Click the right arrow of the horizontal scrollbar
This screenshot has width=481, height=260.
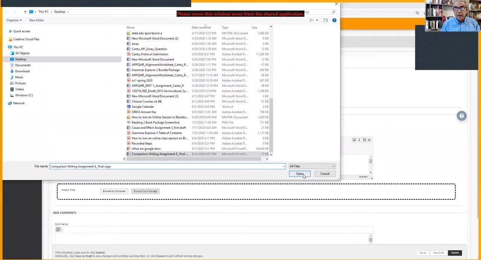(x=267, y=159)
